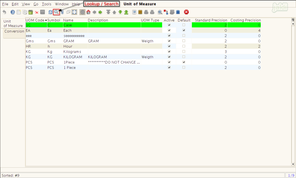Click the green trash Delete record icon
296x178 pixels.
coord(31,12)
